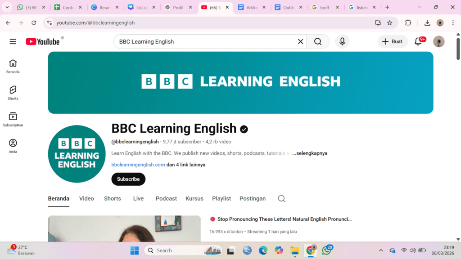Switch to the Video tab

pyautogui.click(x=86, y=198)
